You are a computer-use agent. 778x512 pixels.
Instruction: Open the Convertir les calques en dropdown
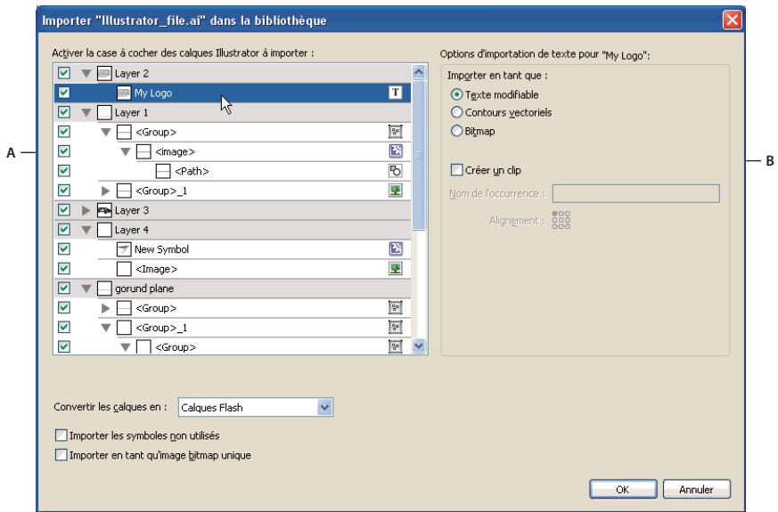tap(324, 407)
